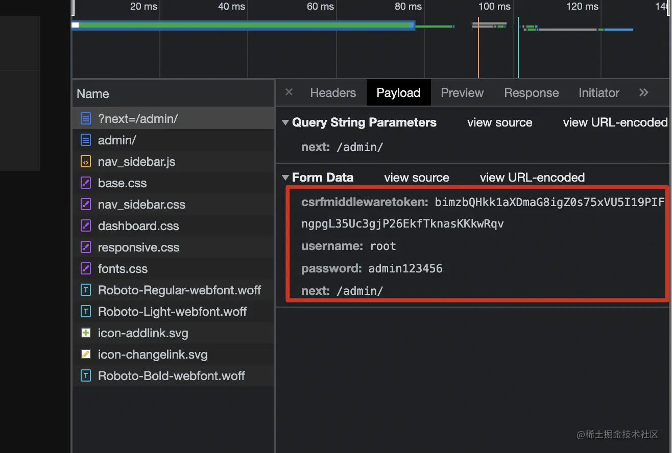Screen dimensions: 672x453
Task: Click the next value under Query String Parameters
Action: (x=359, y=147)
